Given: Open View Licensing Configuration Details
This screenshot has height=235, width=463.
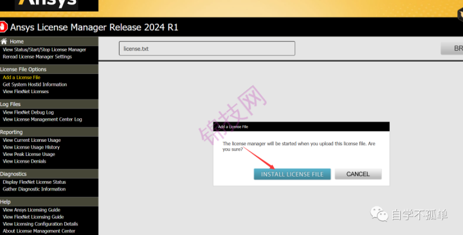Looking at the screenshot, I should pyautogui.click(x=40, y=224).
